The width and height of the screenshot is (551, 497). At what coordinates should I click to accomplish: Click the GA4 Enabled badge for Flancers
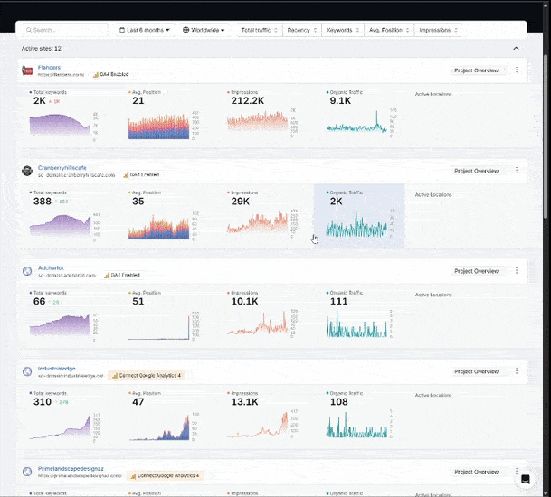(111, 74)
